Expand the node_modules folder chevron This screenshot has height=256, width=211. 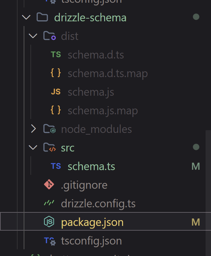click(33, 129)
